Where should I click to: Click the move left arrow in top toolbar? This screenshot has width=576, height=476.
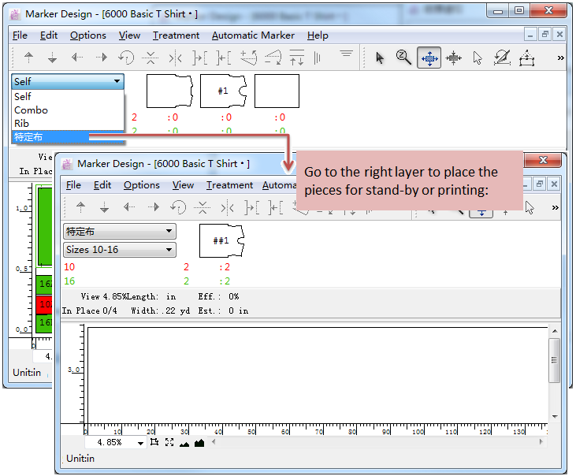coord(77,58)
